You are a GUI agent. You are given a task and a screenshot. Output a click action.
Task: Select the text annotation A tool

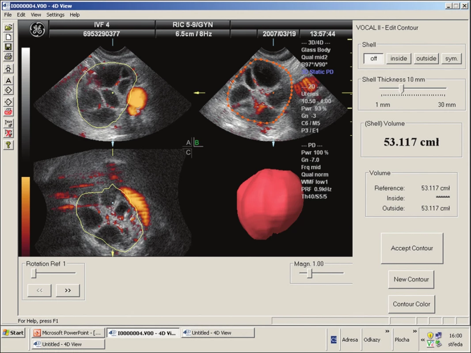(8, 80)
